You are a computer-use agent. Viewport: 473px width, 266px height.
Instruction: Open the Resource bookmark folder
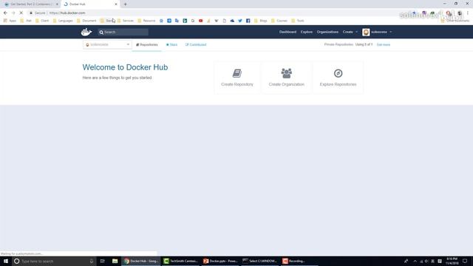(146, 21)
